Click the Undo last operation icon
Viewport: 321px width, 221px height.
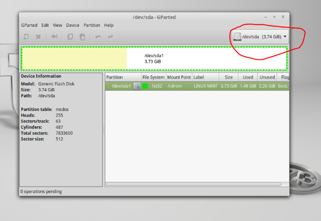[98, 36]
